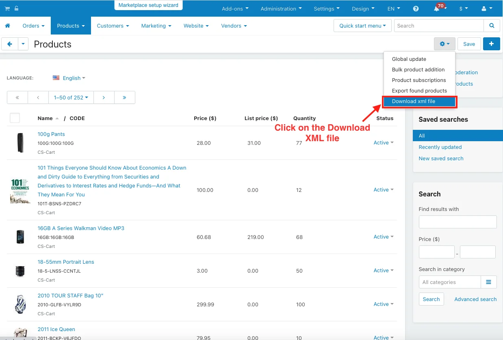Open the Quick start menu dropdown

pyautogui.click(x=362, y=26)
